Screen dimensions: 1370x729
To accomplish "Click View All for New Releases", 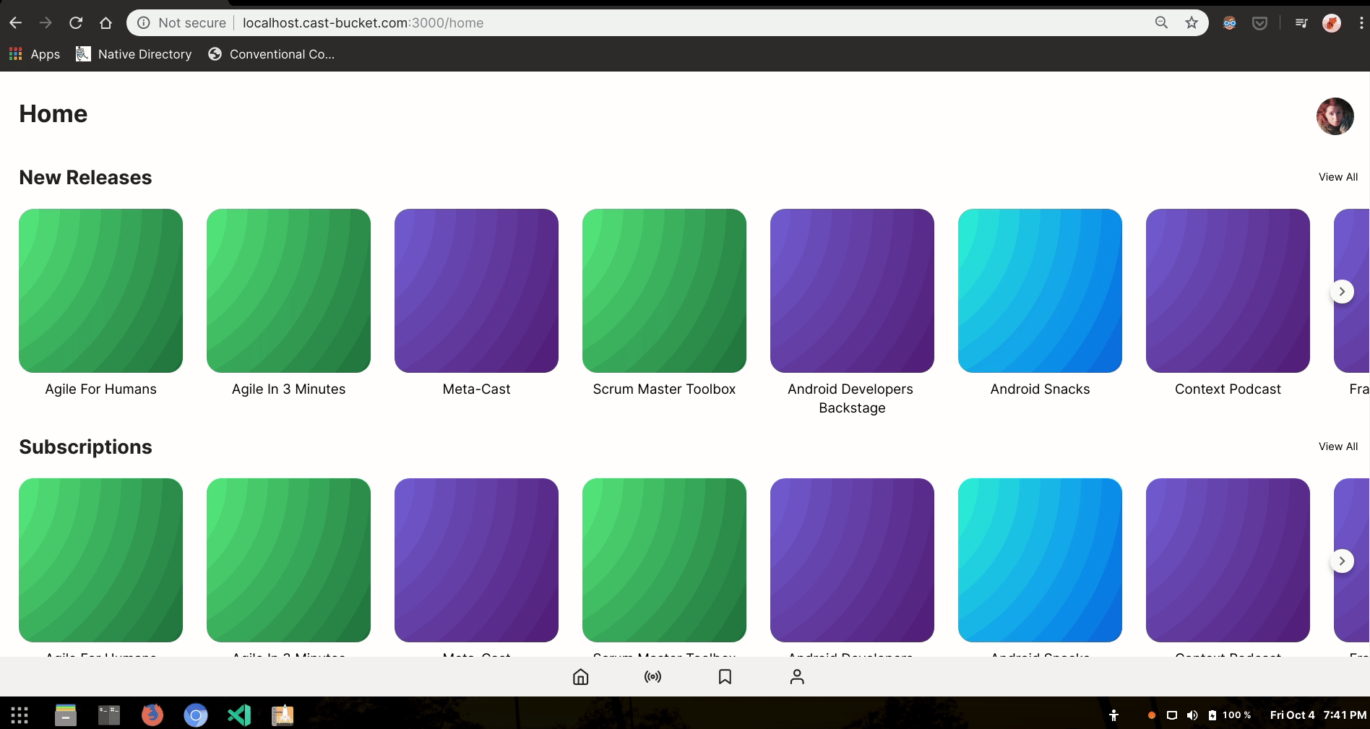I will (1338, 177).
